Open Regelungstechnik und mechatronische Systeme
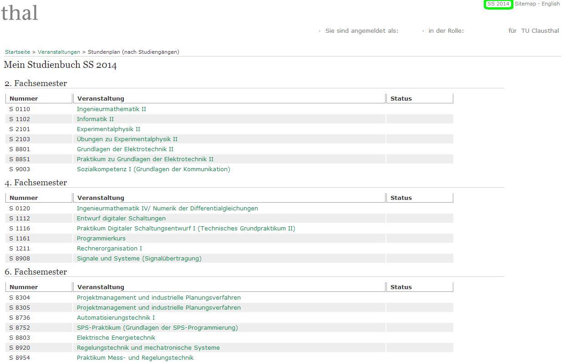The image size is (563, 362). (x=148, y=348)
